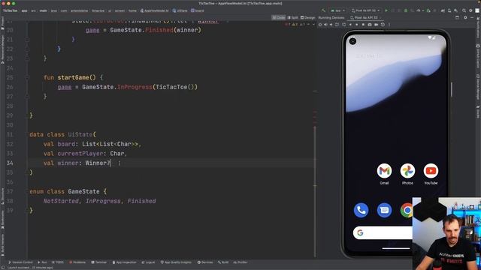Click the emulator volume down icon
The image size is (481, 270).
[x=331, y=25]
